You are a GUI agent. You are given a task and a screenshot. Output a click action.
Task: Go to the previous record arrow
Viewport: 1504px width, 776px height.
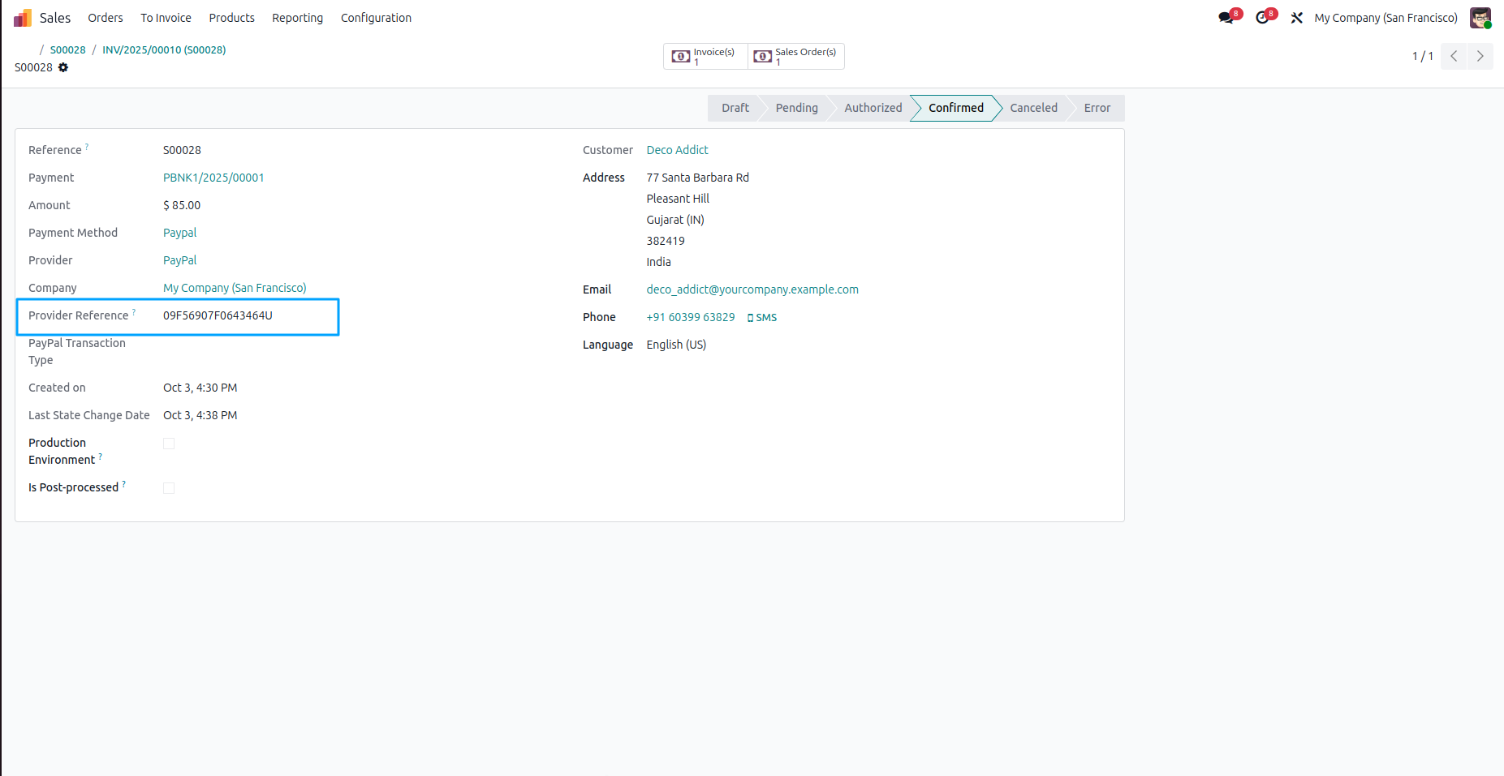click(x=1454, y=56)
